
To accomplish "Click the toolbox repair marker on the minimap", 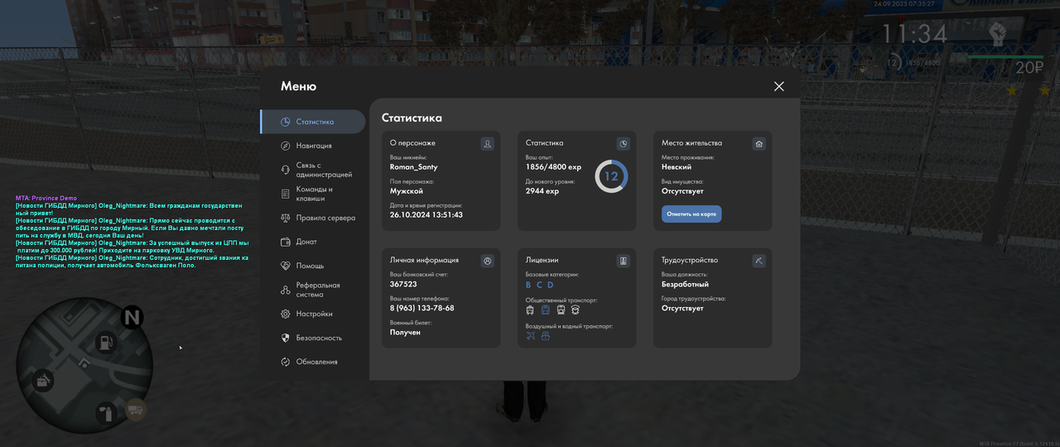I will [43, 381].
